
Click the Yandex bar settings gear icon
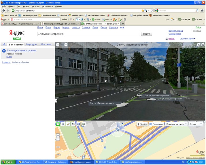coord(125,19)
